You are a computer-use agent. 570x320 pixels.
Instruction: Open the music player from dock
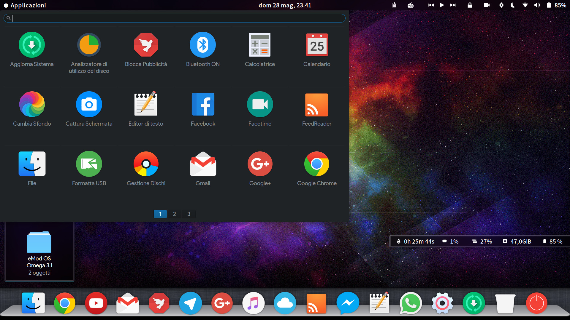(x=253, y=303)
